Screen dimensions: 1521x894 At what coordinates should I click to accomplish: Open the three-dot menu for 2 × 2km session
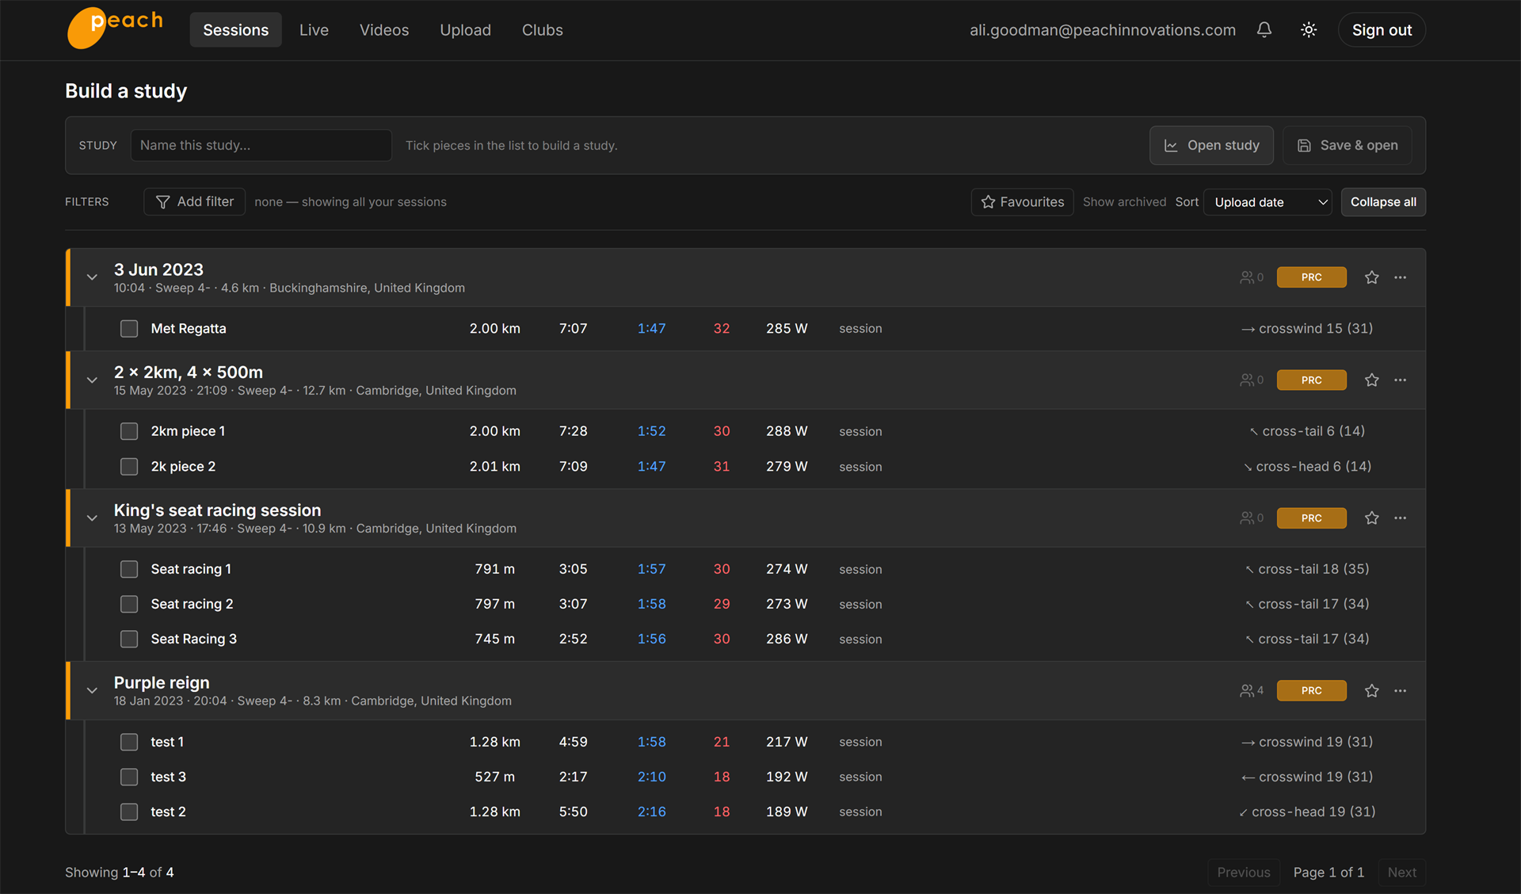[x=1401, y=380]
